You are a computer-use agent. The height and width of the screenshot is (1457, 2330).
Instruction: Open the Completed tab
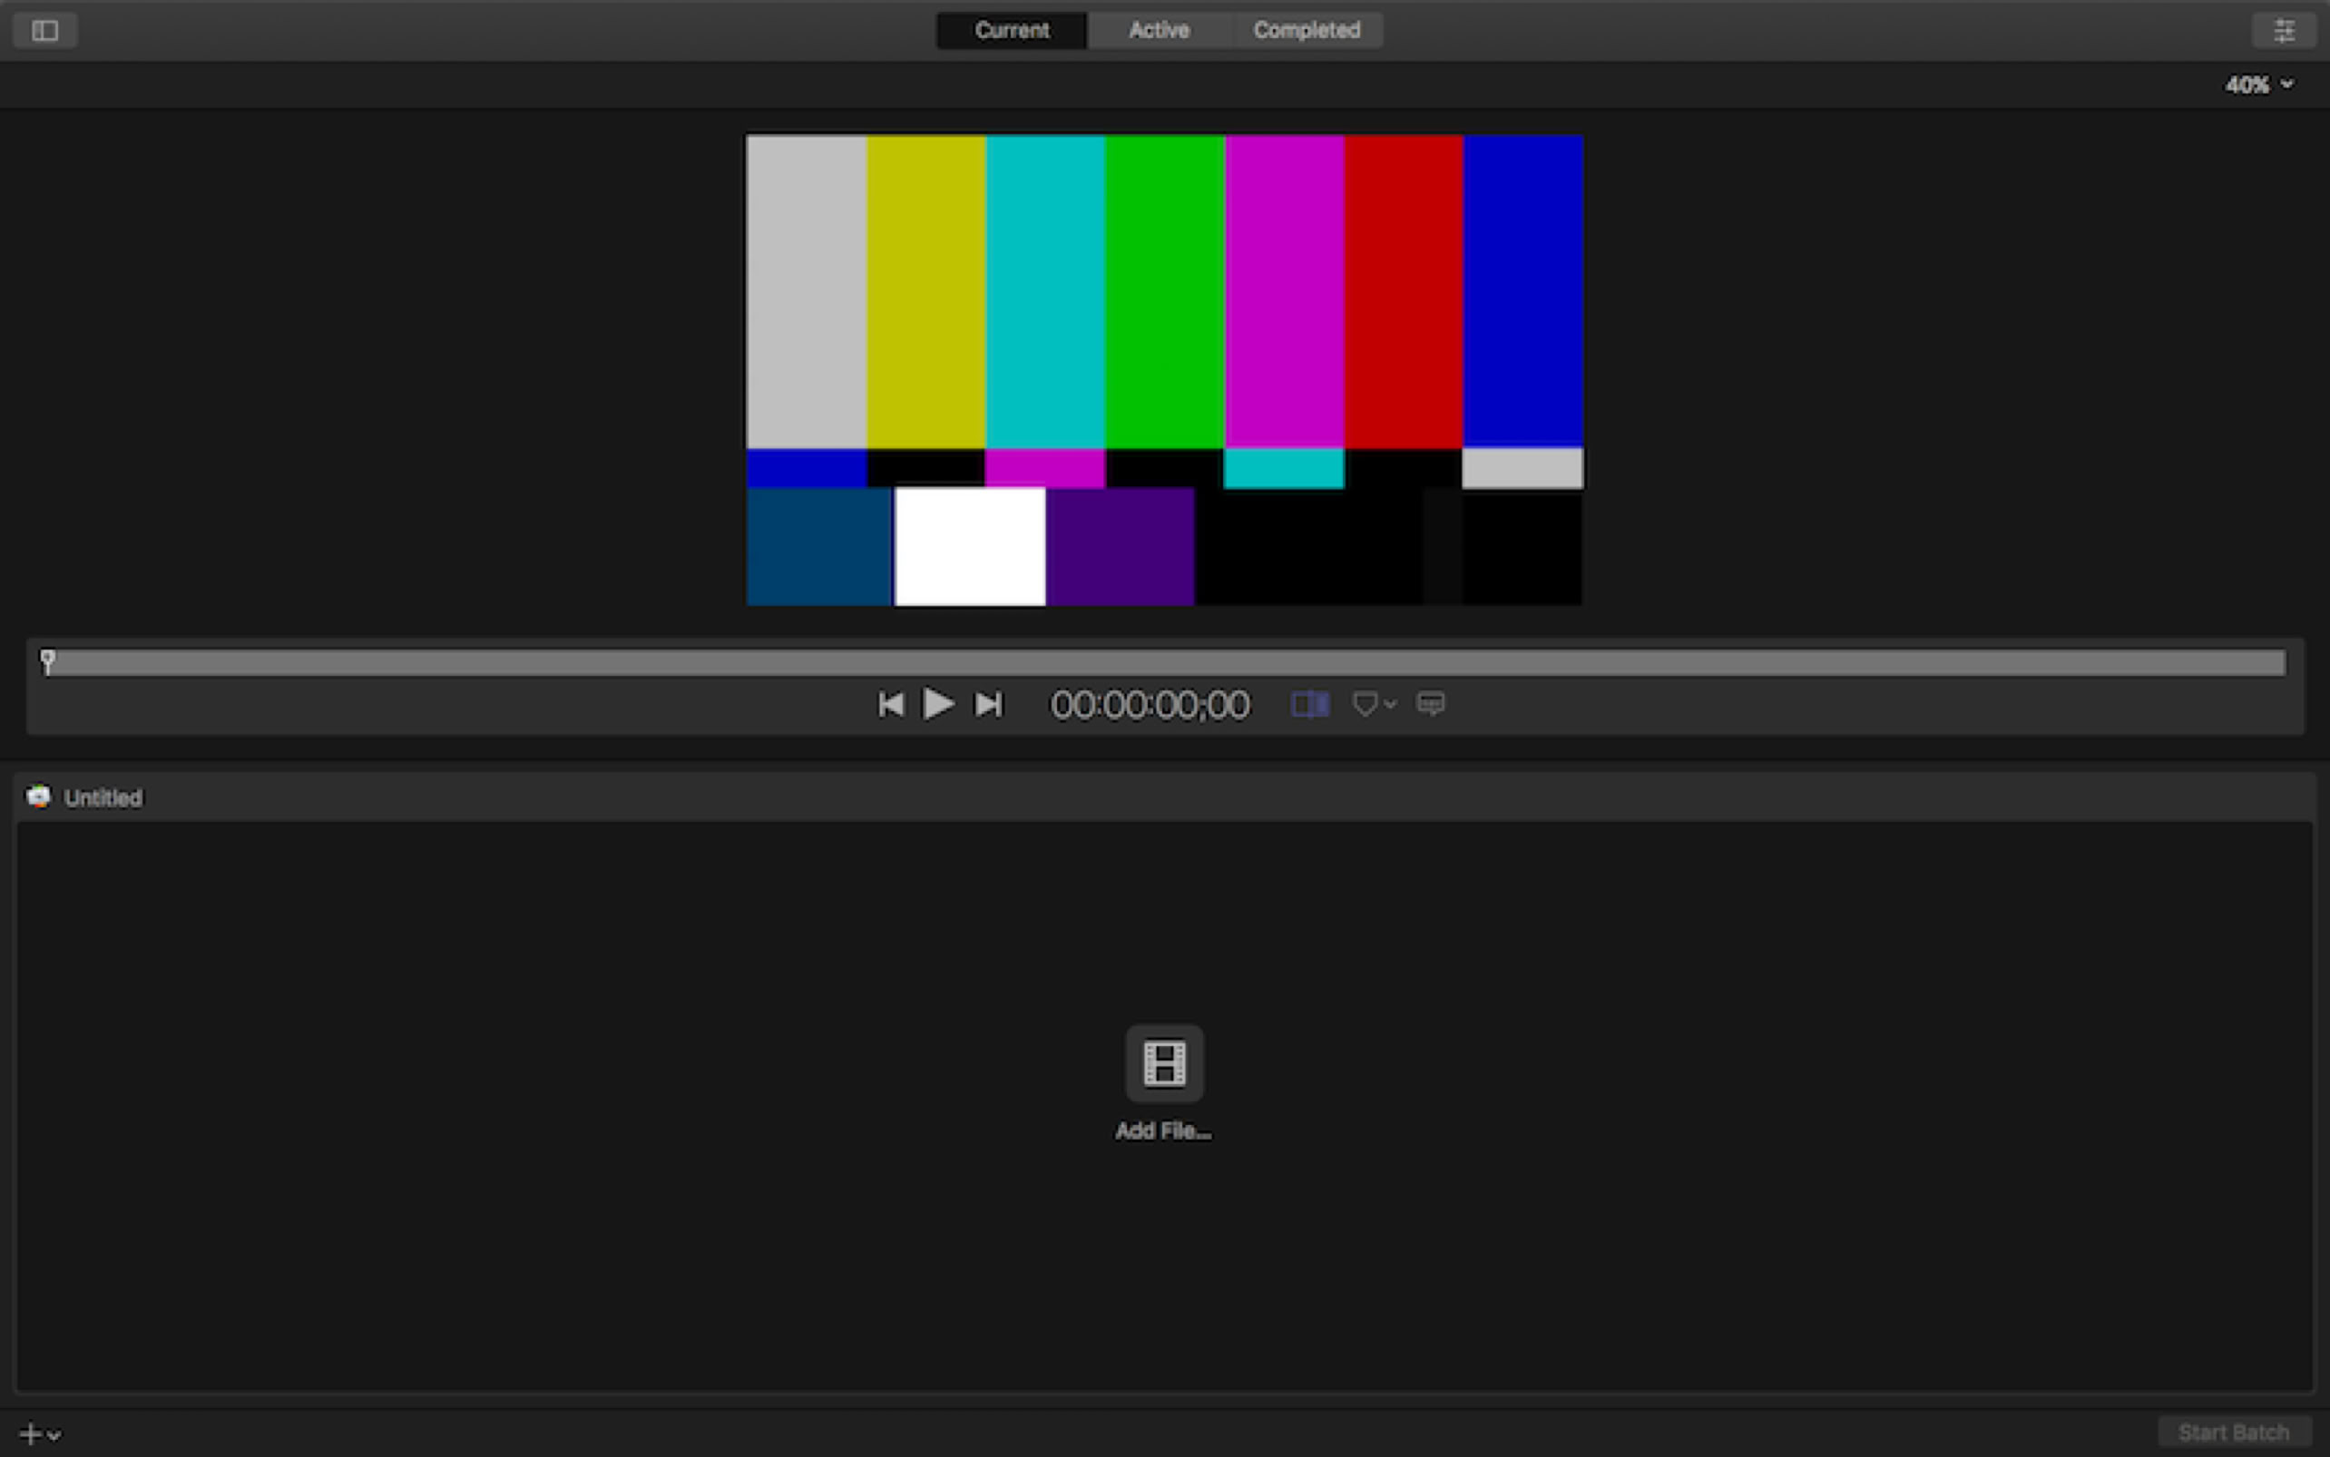(1306, 31)
